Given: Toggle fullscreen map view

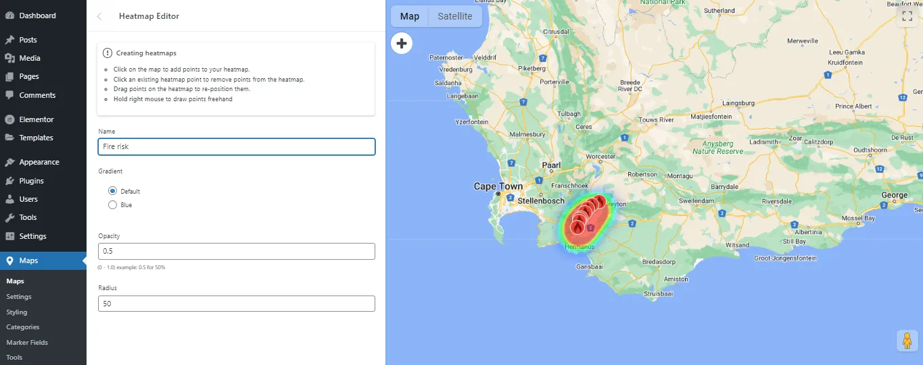Looking at the screenshot, I should pyautogui.click(x=906, y=17).
